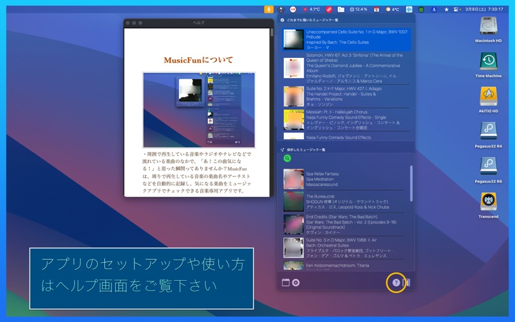Click the orange microphone icon in the menu bar
The width and height of the screenshot is (515, 322).
click(x=268, y=9)
